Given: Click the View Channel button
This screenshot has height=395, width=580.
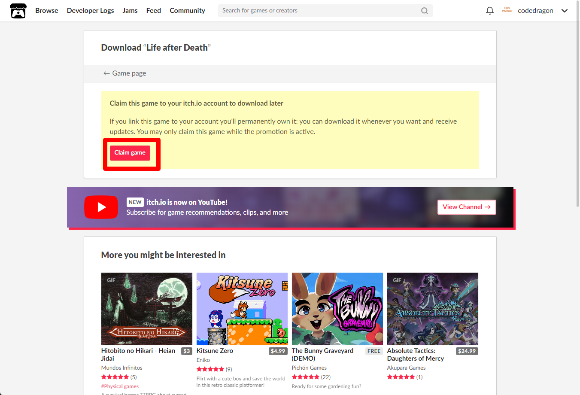Looking at the screenshot, I should [x=467, y=207].
